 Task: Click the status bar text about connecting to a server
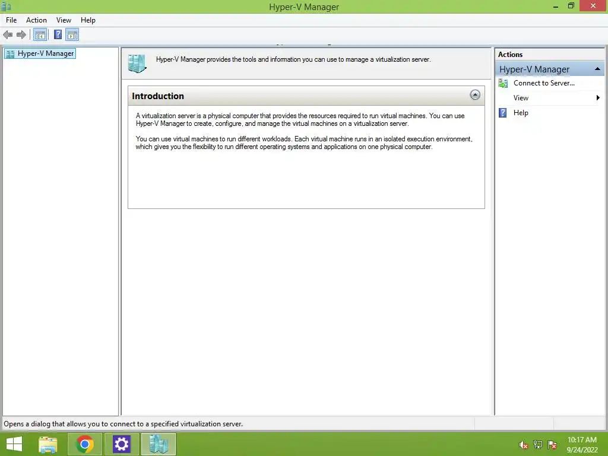(123, 424)
